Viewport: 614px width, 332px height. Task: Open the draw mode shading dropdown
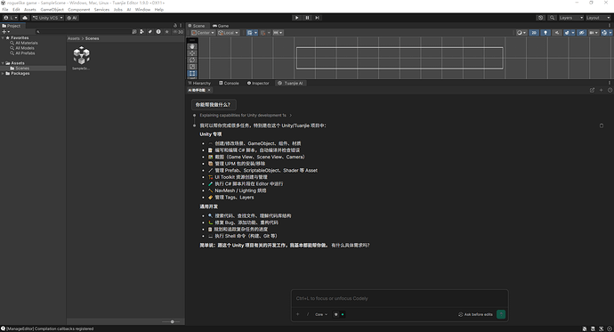pyautogui.click(x=521, y=33)
